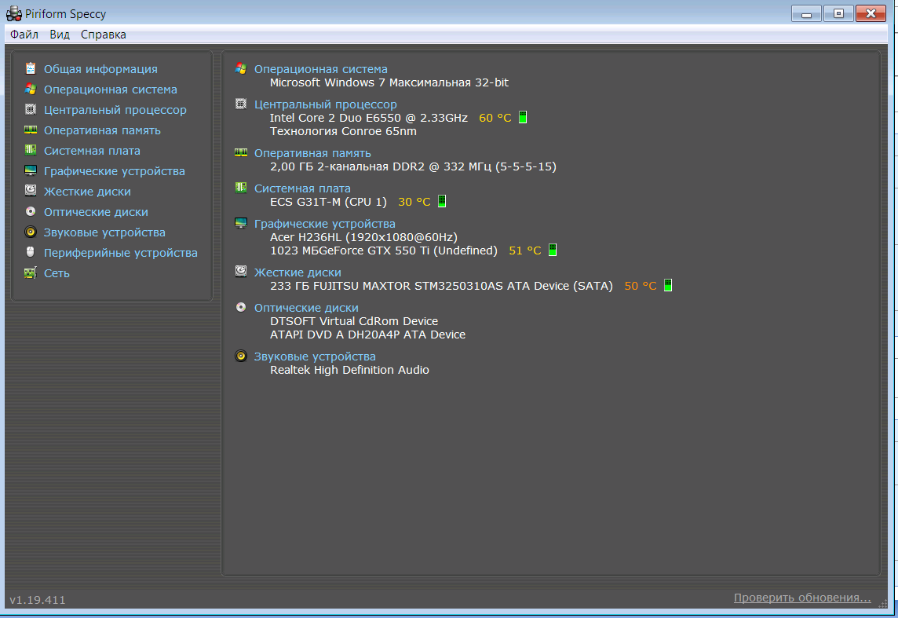
Task: Click the green temperature indicator next to 30 °C
Action: pos(442,201)
